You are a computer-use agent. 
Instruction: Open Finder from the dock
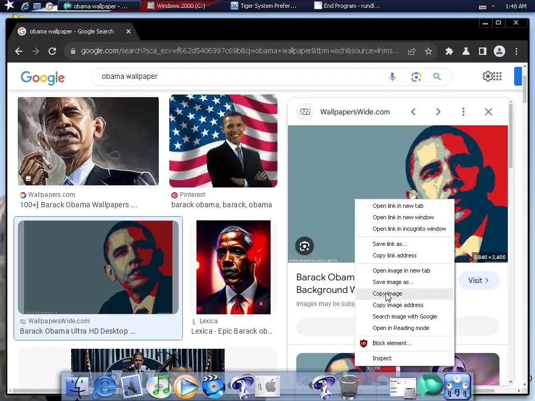tap(77, 387)
